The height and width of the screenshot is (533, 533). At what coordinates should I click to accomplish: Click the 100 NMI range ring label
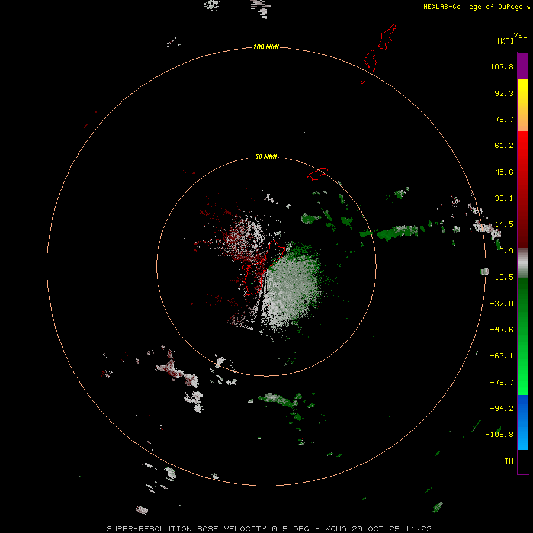click(x=266, y=47)
